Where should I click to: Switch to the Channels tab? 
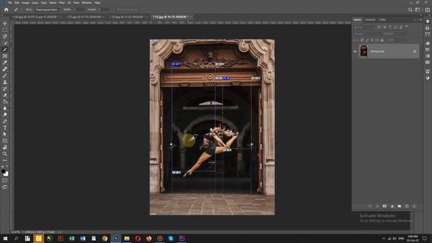pyautogui.click(x=370, y=20)
